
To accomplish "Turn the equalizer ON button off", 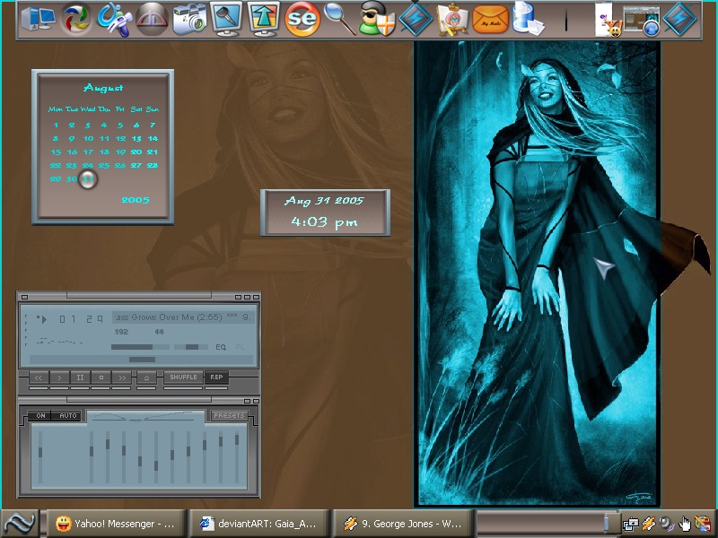I will (40, 415).
